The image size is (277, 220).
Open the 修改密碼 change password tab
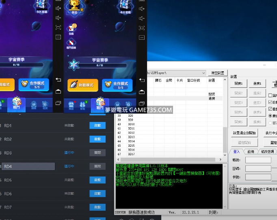267,152
